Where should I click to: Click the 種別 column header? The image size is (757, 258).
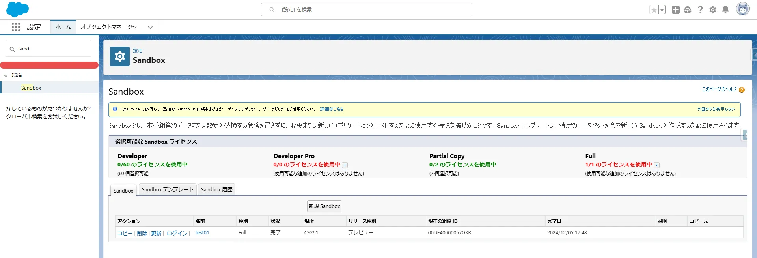tap(243, 221)
